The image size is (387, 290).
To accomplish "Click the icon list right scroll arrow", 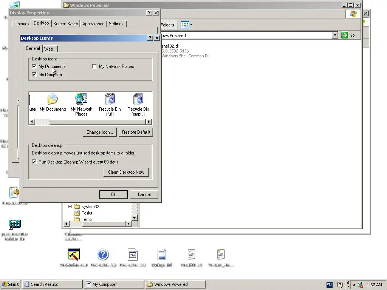I will pyautogui.click(x=149, y=122).
